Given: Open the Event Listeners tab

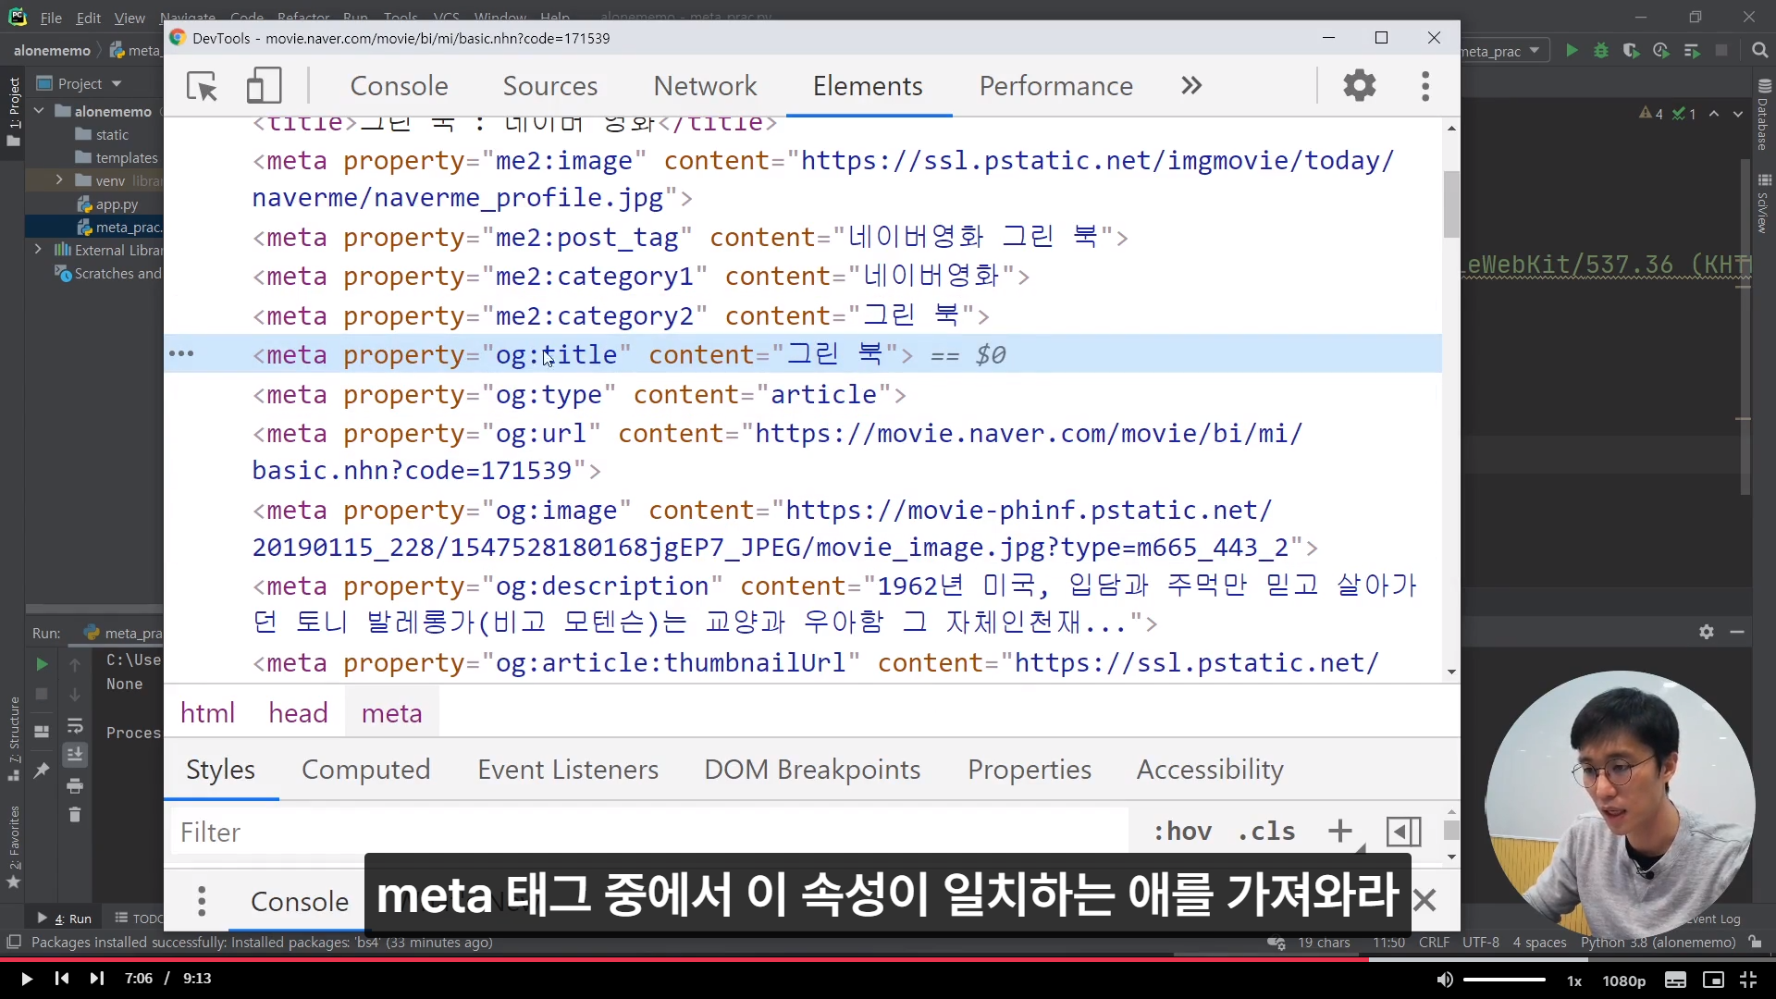Looking at the screenshot, I should pos(568,770).
